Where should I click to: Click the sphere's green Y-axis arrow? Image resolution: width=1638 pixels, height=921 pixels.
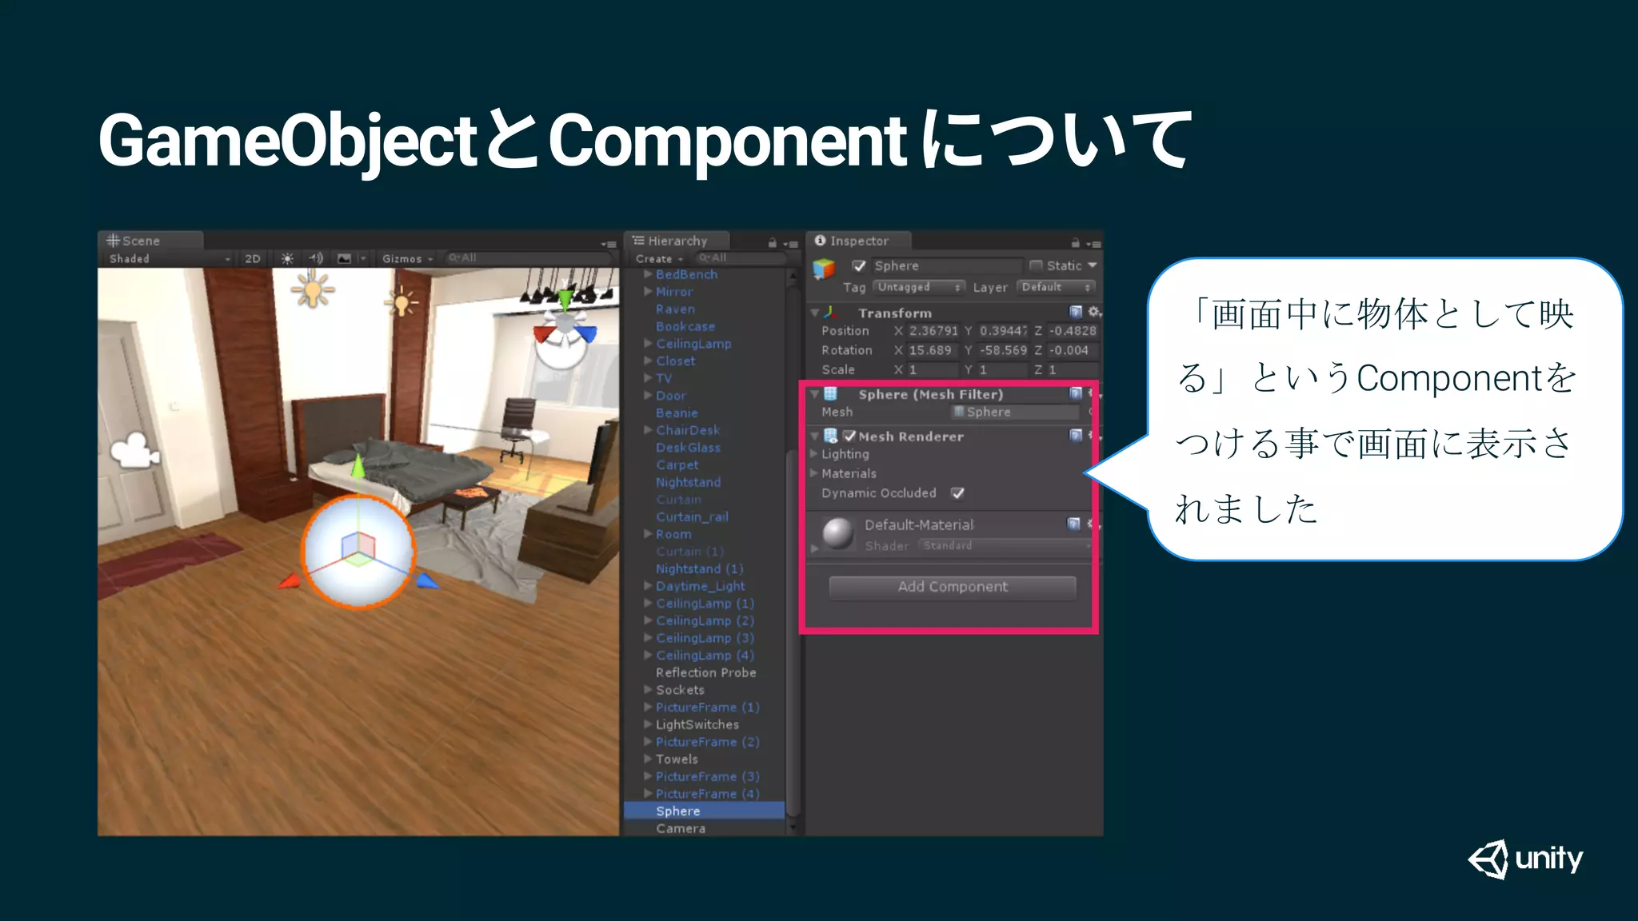358,465
